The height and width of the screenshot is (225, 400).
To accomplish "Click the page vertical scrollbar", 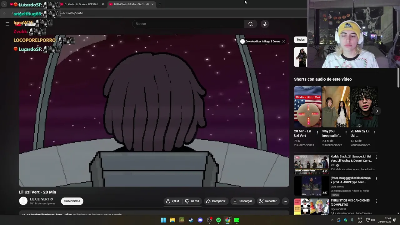I will (x=398, y=78).
